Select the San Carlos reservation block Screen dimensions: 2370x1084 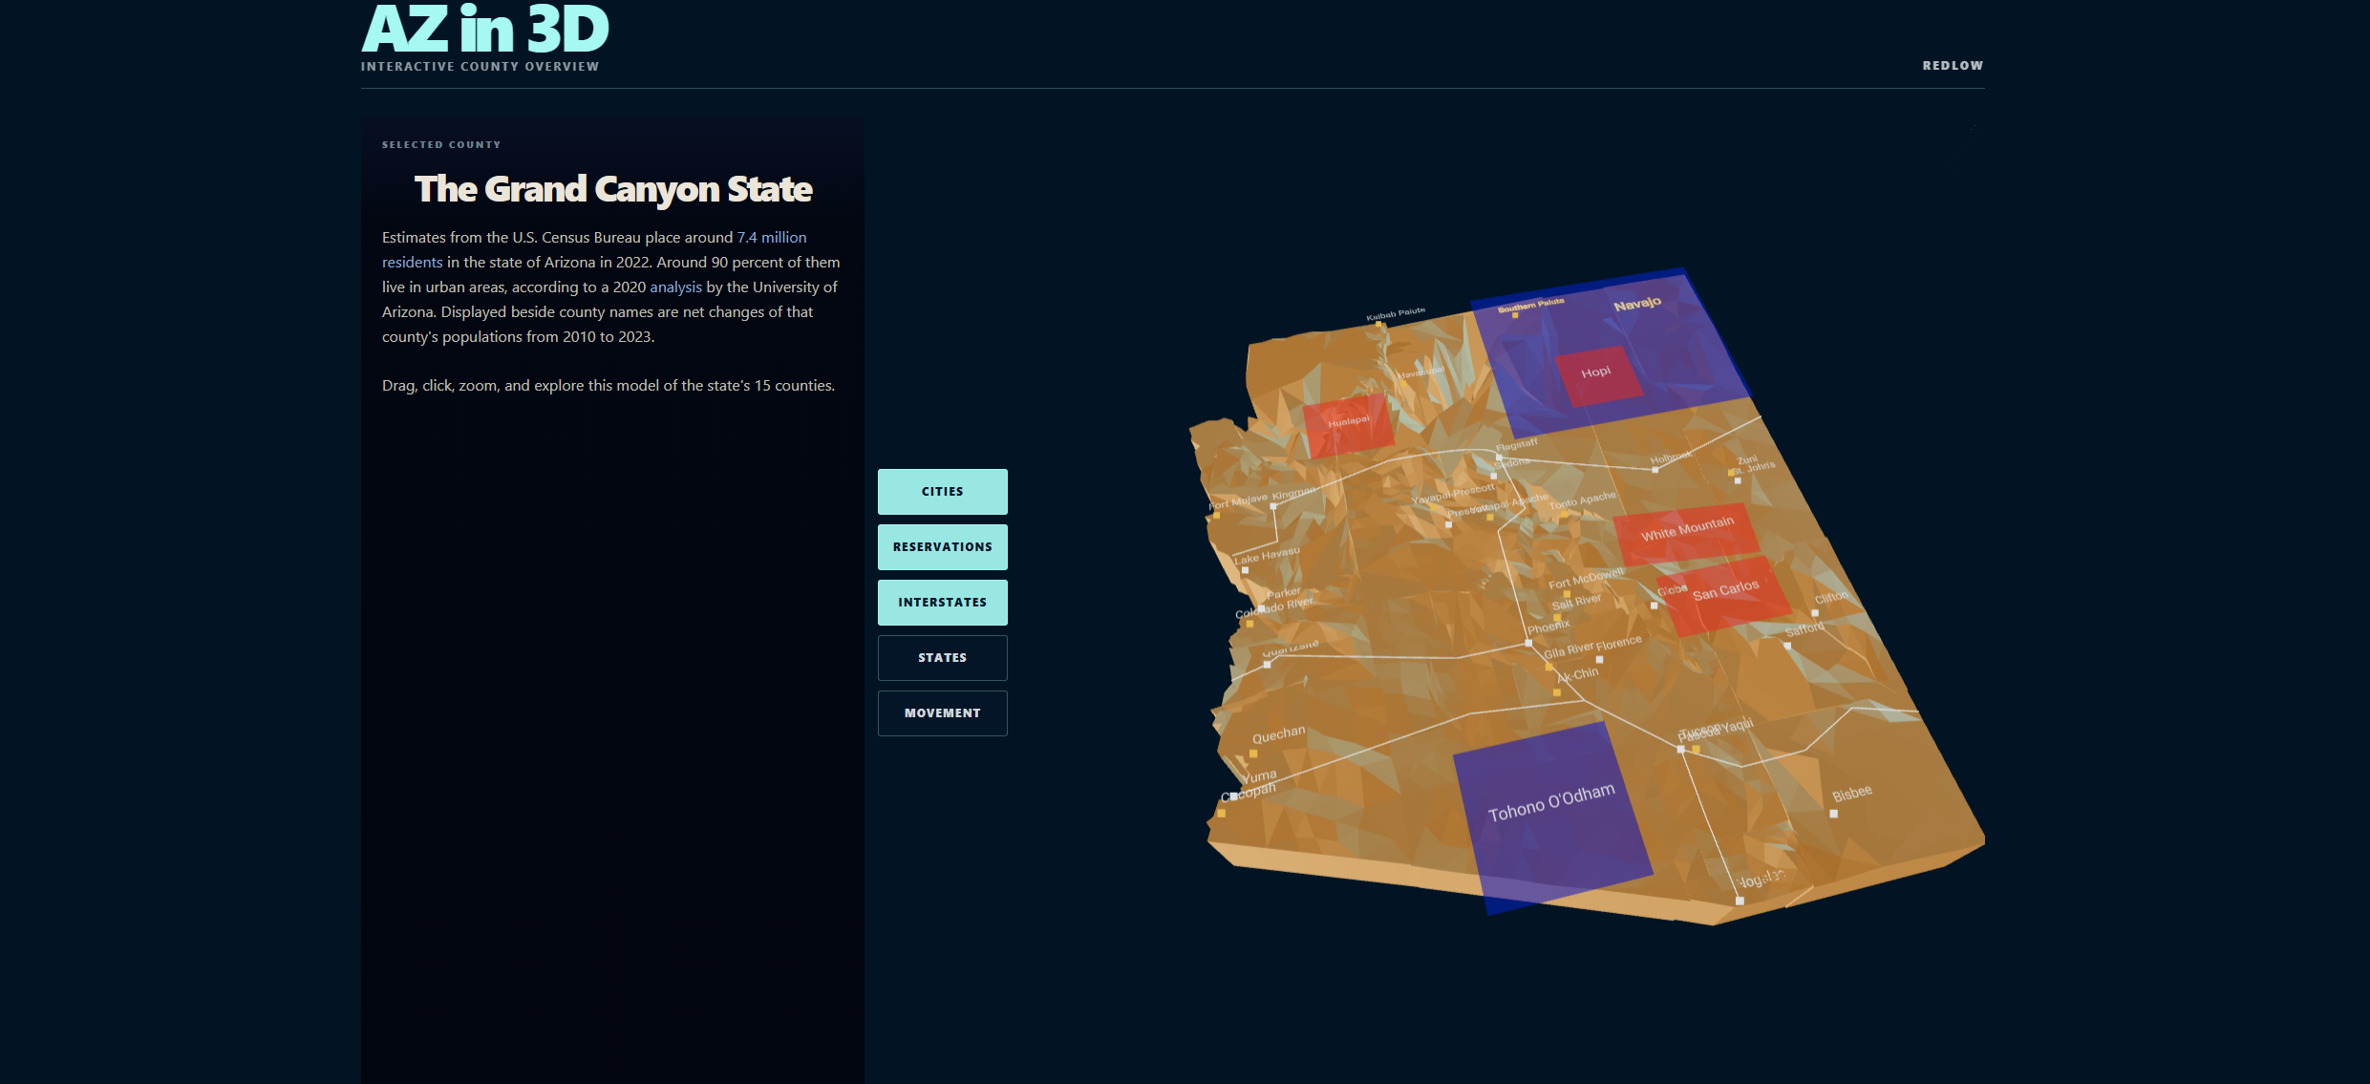[1724, 594]
